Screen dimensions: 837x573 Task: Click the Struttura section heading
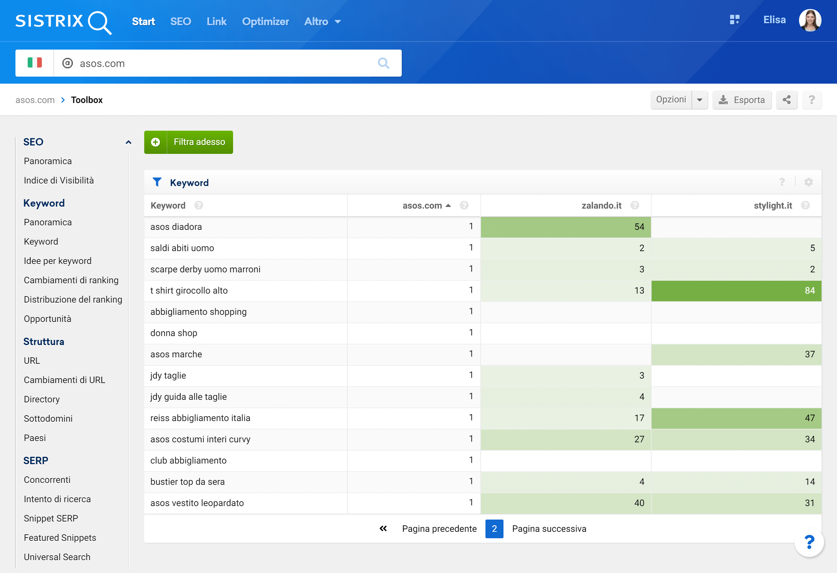coord(44,342)
